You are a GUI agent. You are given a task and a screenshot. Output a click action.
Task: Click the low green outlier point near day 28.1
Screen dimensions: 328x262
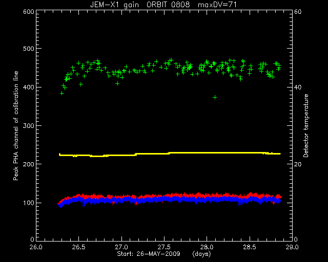point(215,97)
